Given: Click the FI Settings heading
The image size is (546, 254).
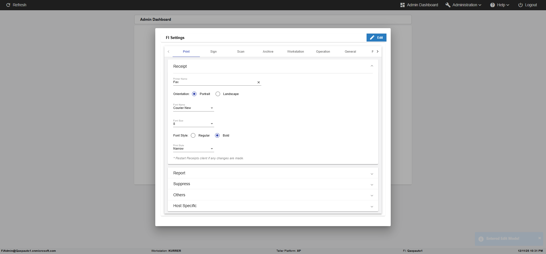Looking at the screenshot, I should coord(175,38).
